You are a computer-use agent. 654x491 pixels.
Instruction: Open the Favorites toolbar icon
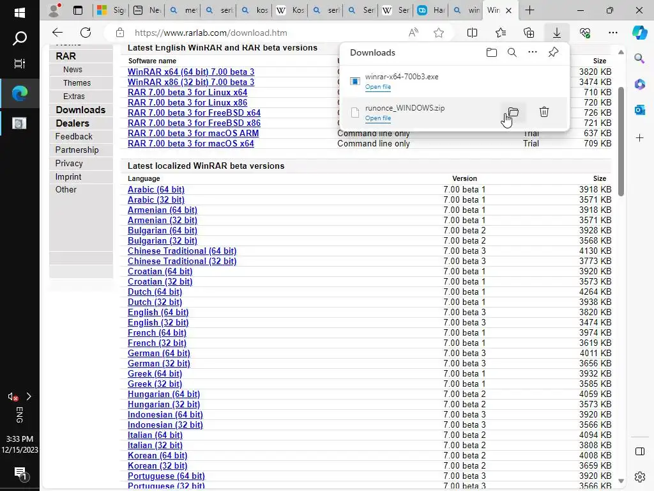[x=501, y=33]
